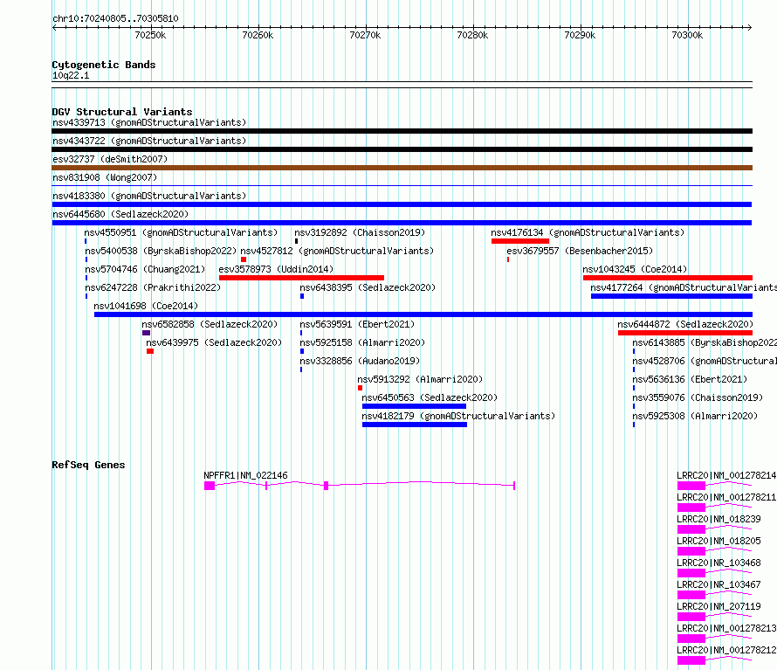Viewport: 777px width, 670px height.
Task: Select the red nsv1043245 (Coe2014) bar
Action: click(668, 278)
